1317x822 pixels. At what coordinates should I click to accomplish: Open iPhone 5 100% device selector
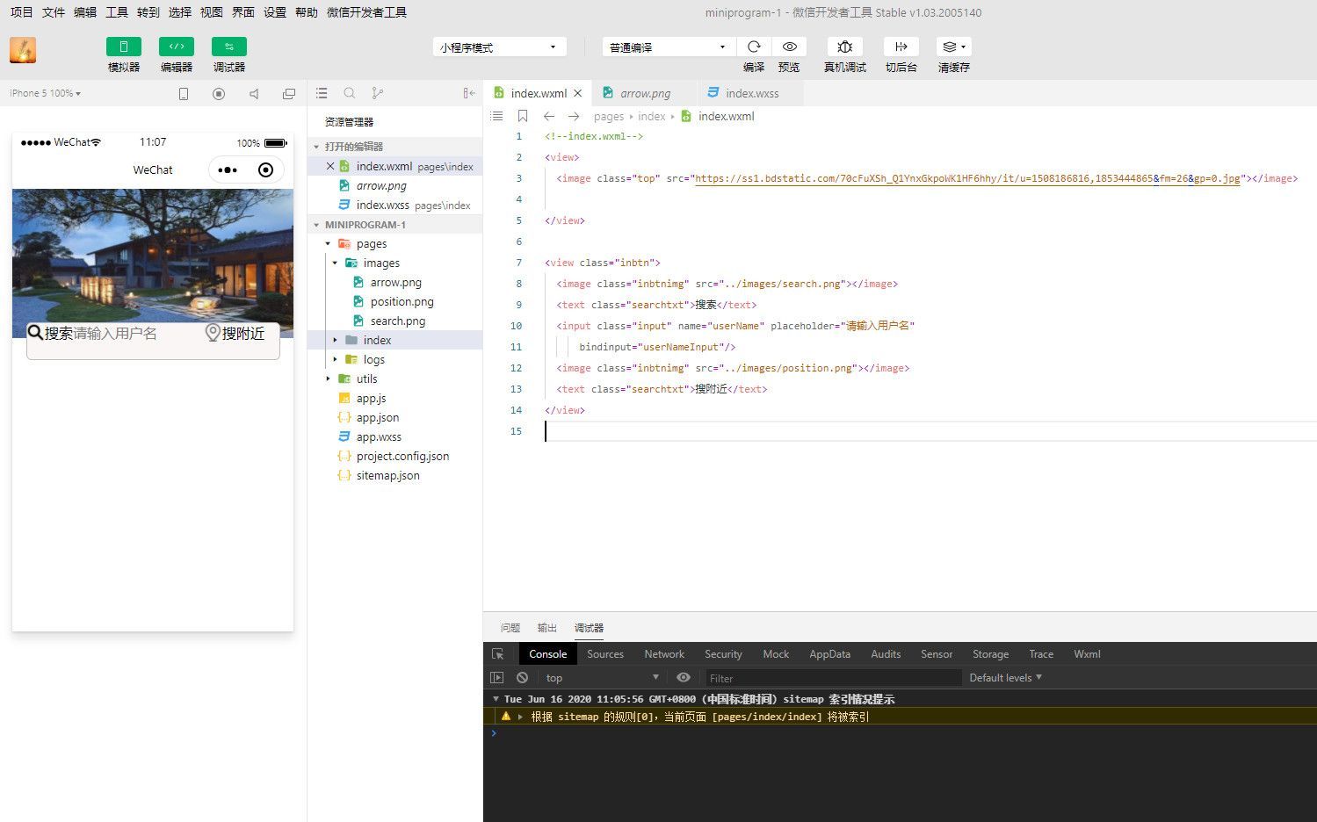tap(46, 93)
